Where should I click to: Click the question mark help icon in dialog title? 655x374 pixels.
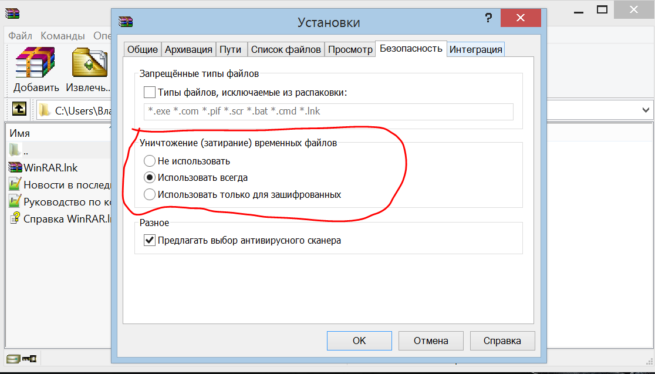(488, 20)
